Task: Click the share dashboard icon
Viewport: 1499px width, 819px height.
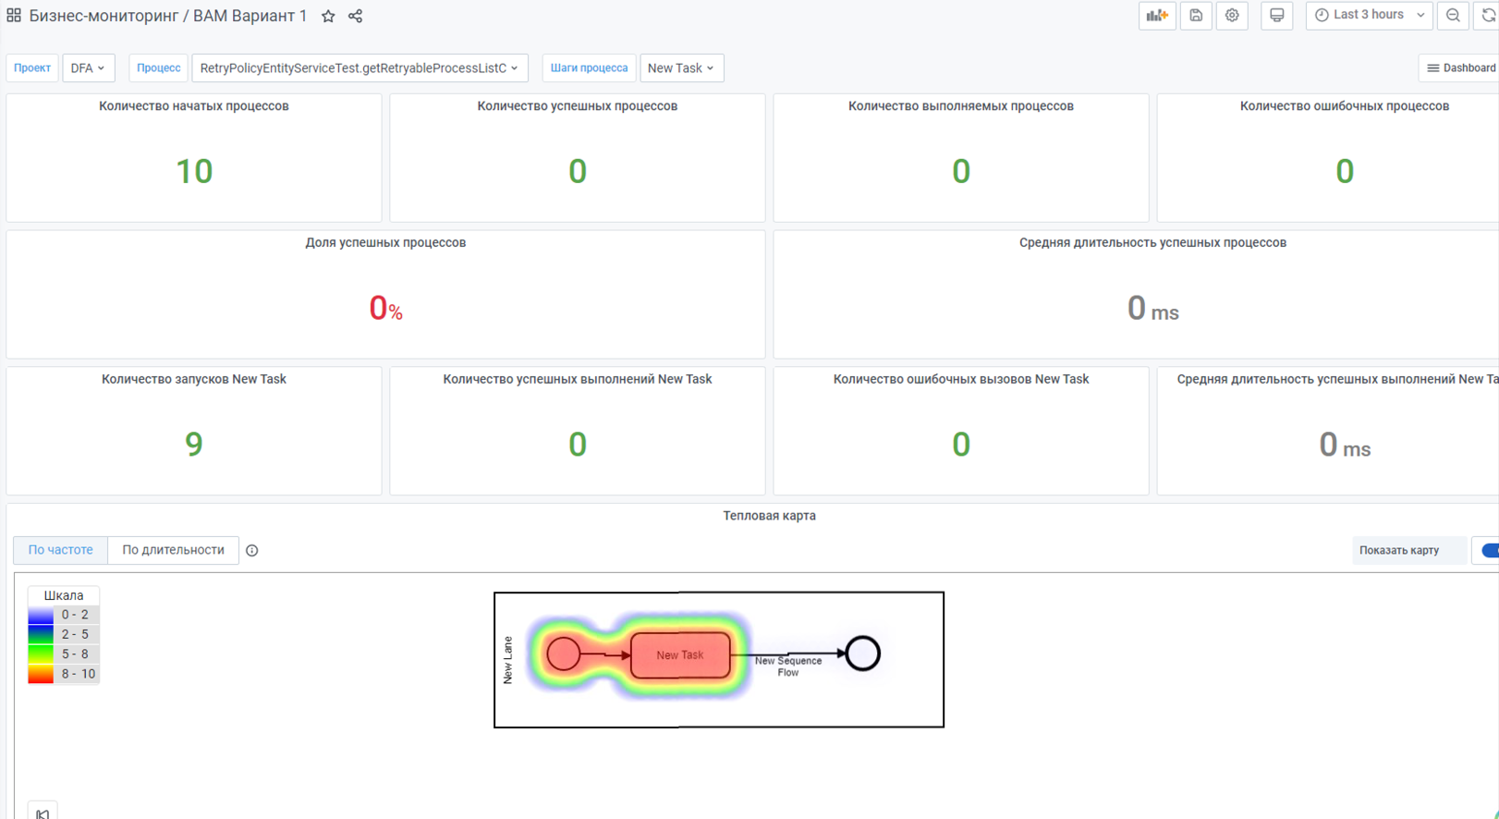Action: 355,16
